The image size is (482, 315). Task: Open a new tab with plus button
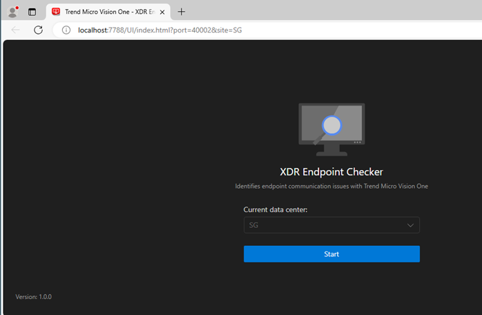click(182, 12)
